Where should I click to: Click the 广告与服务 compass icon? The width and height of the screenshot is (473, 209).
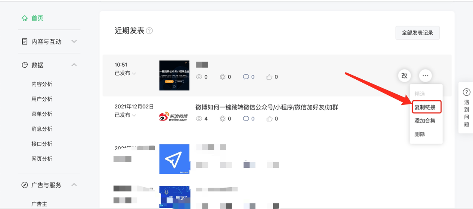click(x=25, y=185)
